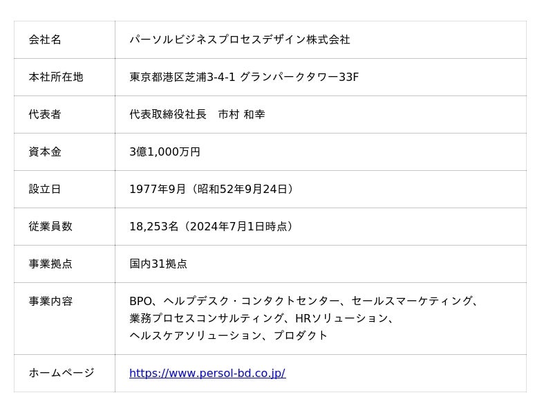
Task: Click the 設立日 label cell
Action: pyautogui.click(x=64, y=189)
